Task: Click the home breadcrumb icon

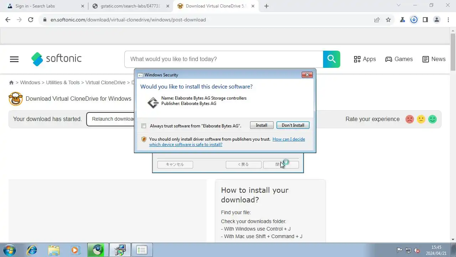Action: [x=11, y=82]
